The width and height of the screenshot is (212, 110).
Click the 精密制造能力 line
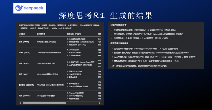[73, 84]
